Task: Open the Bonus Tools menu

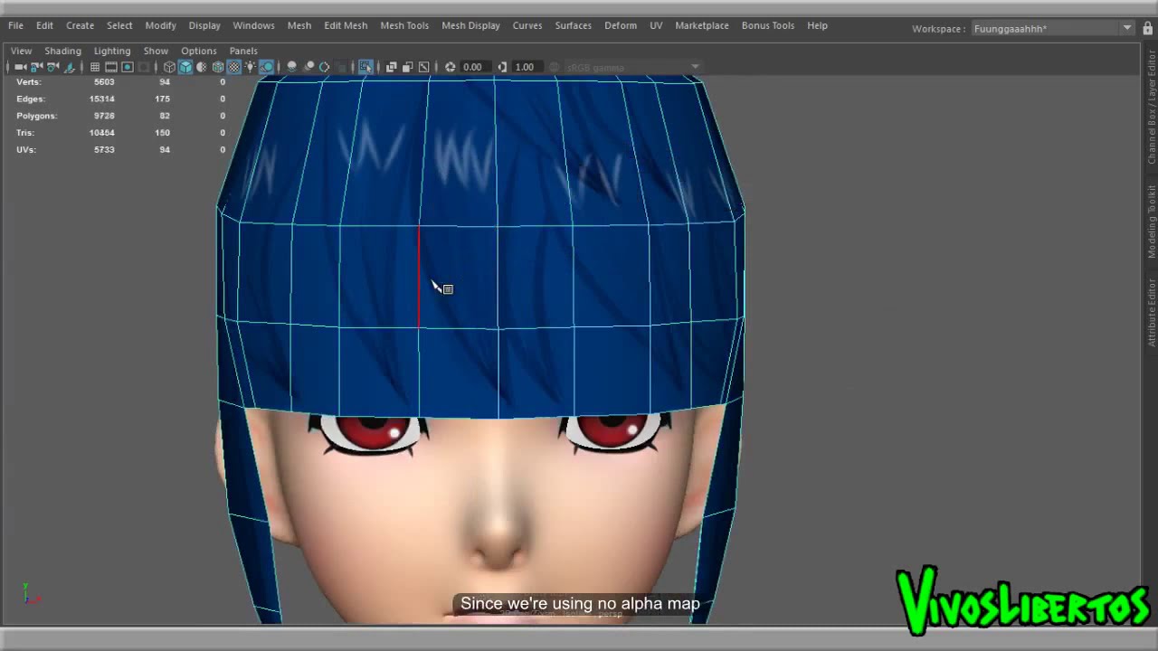Action: pyautogui.click(x=768, y=25)
